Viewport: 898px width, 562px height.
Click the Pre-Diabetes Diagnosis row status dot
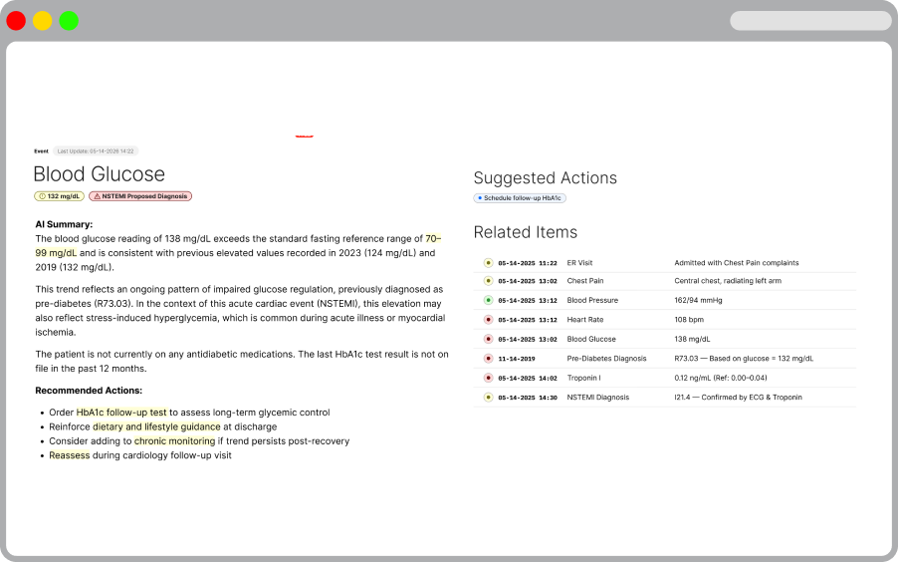(x=489, y=358)
